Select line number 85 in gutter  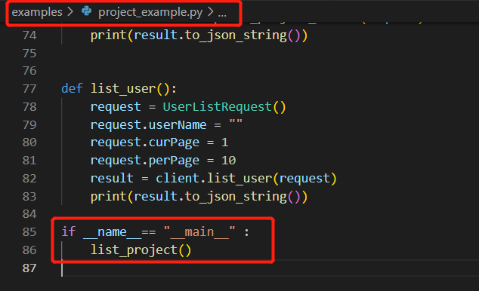pos(29,232)
